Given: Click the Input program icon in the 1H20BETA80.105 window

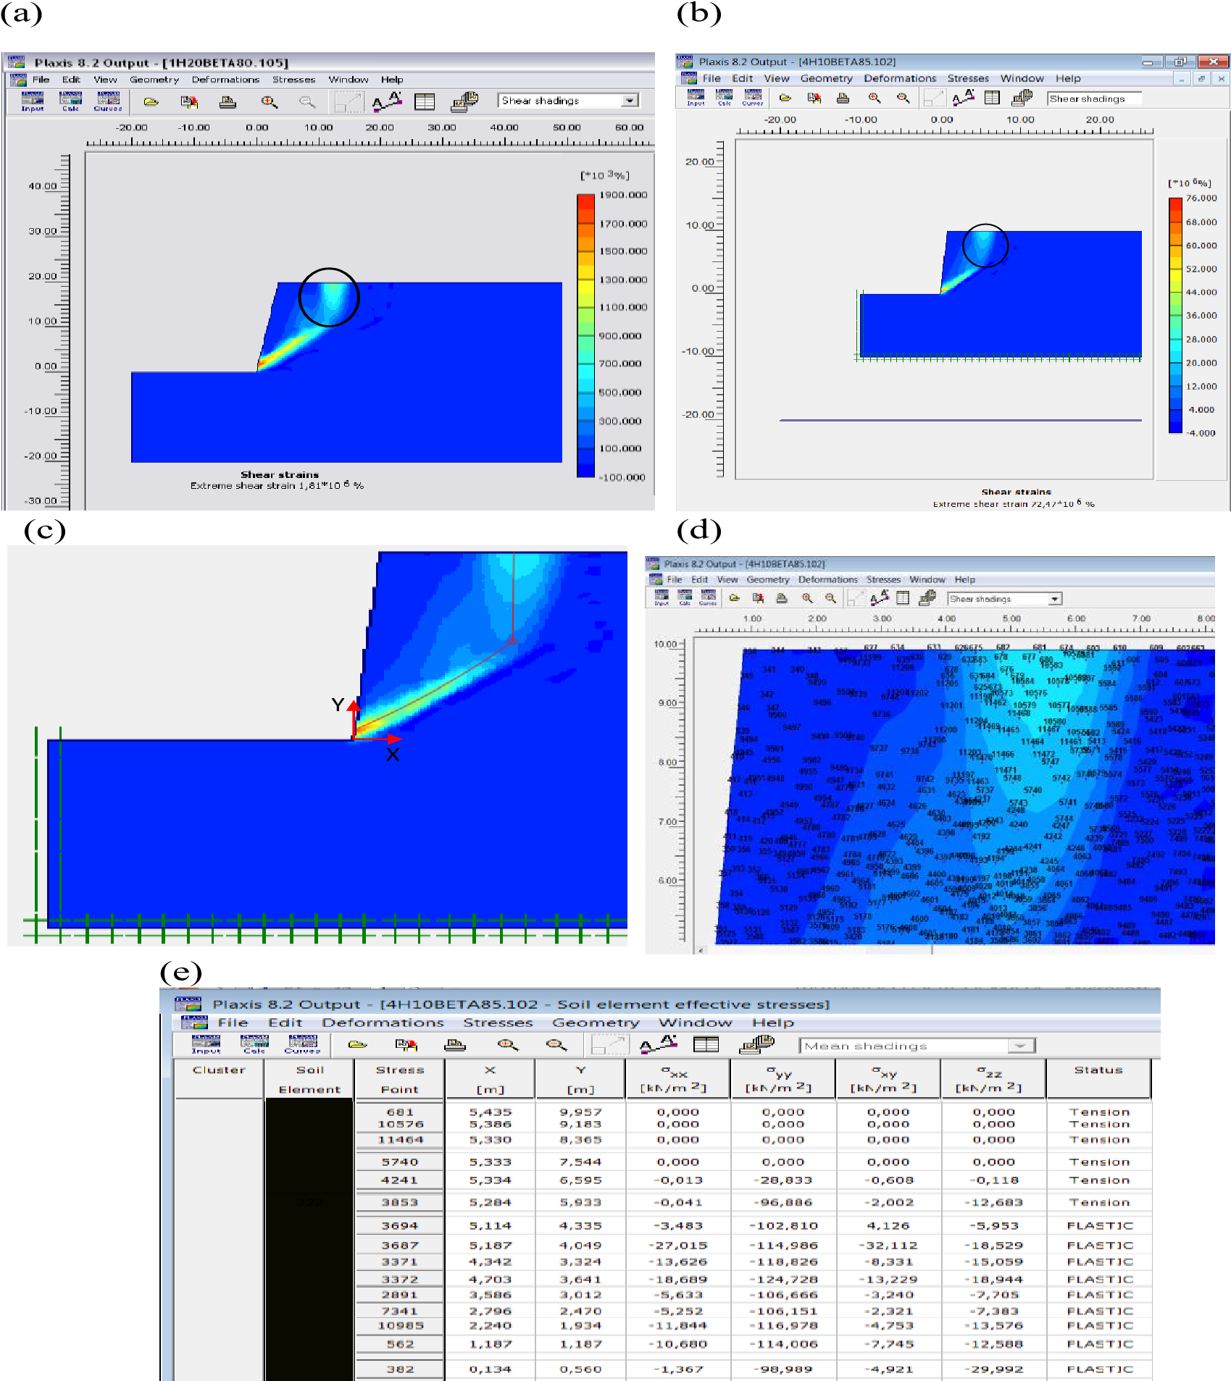Looking at the screenshot, I should click(x=33, y=101).
